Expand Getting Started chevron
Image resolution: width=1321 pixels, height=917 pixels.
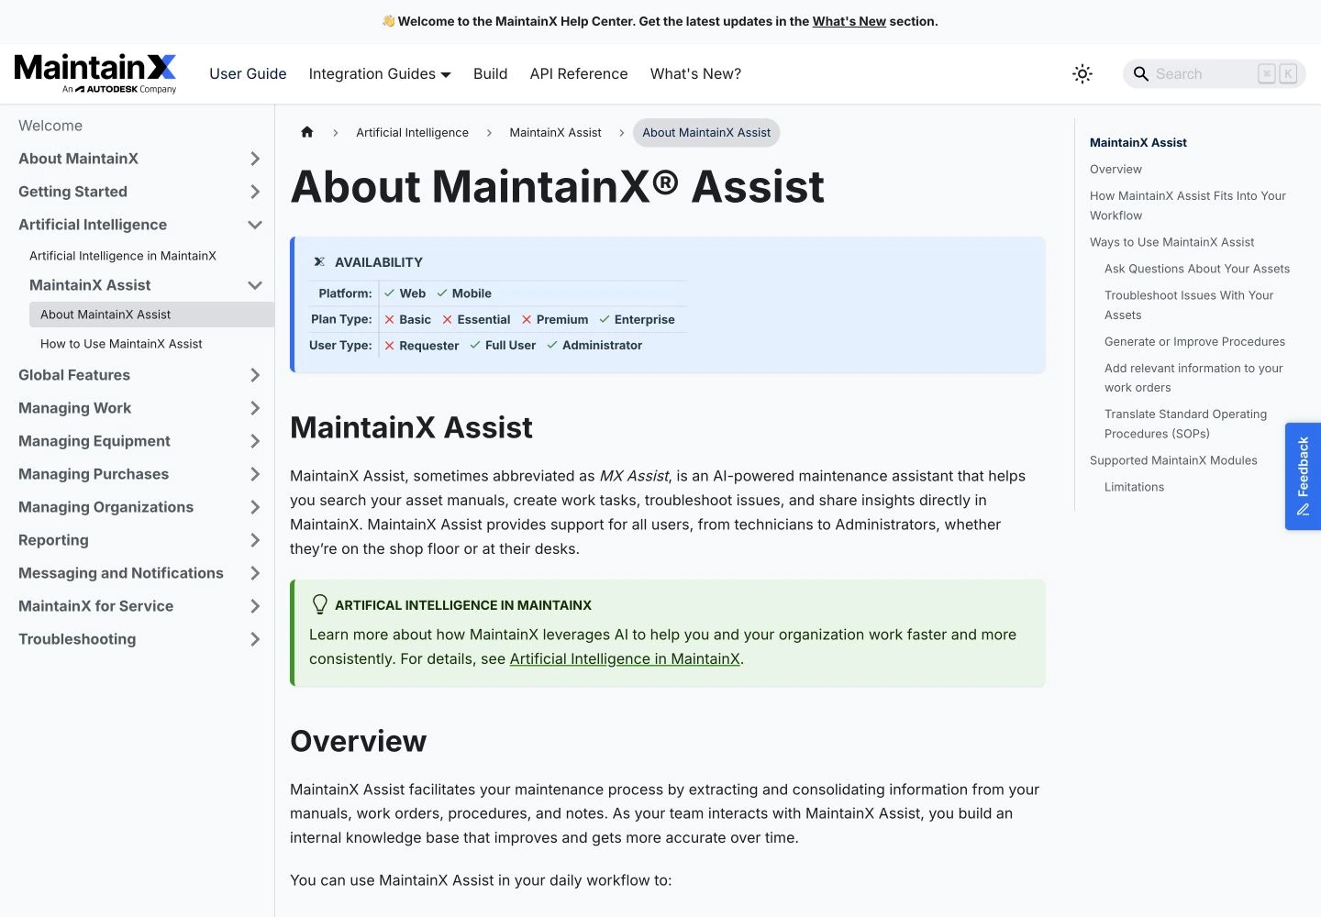255,192
